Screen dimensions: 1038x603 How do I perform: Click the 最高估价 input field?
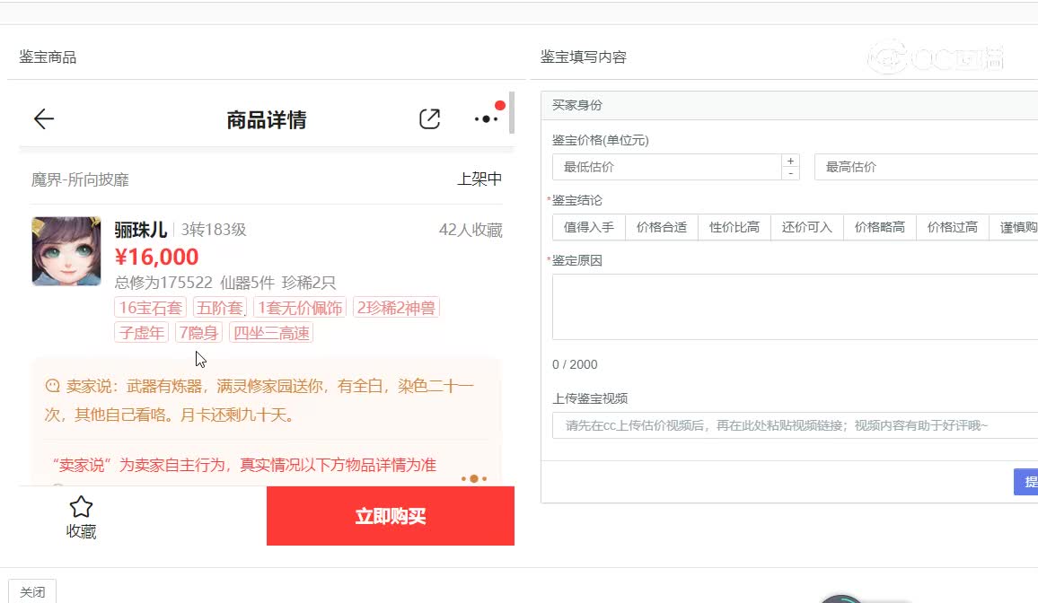tap(925, 166)
